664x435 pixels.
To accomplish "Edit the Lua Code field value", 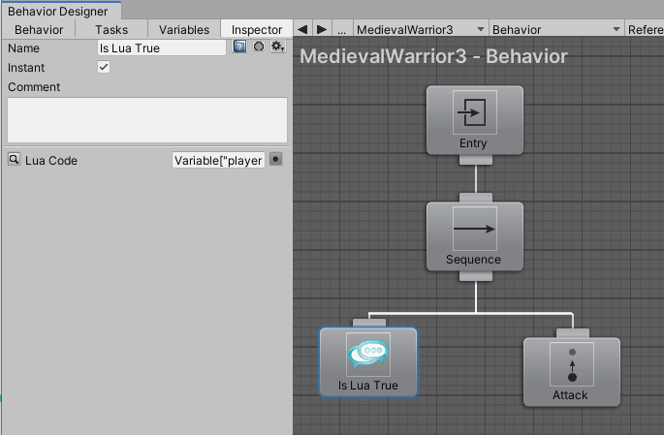I will [218, 161].
